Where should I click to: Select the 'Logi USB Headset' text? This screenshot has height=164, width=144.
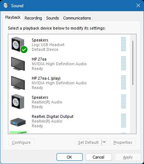(x=48, y=45)
